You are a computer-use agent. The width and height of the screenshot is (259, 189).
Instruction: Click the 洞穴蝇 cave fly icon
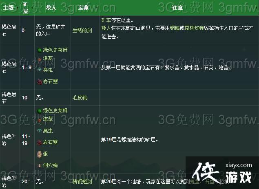tap(39, 165)
